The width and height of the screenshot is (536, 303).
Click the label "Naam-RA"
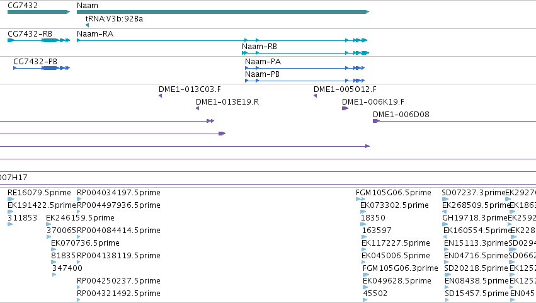pyautogui.click(x=95, y=34)
